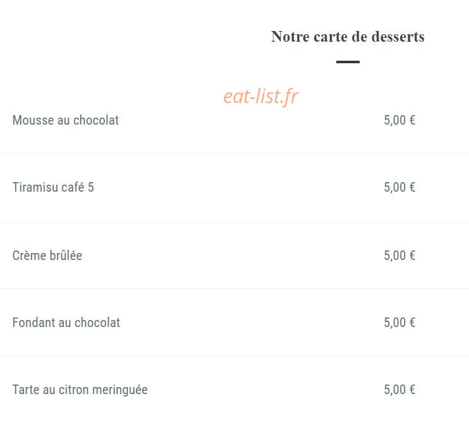Click the Tiramisu café price 5,00 €
Image resolution: width=469 pixels, height=444 pixels.
(x=399, y=187)
